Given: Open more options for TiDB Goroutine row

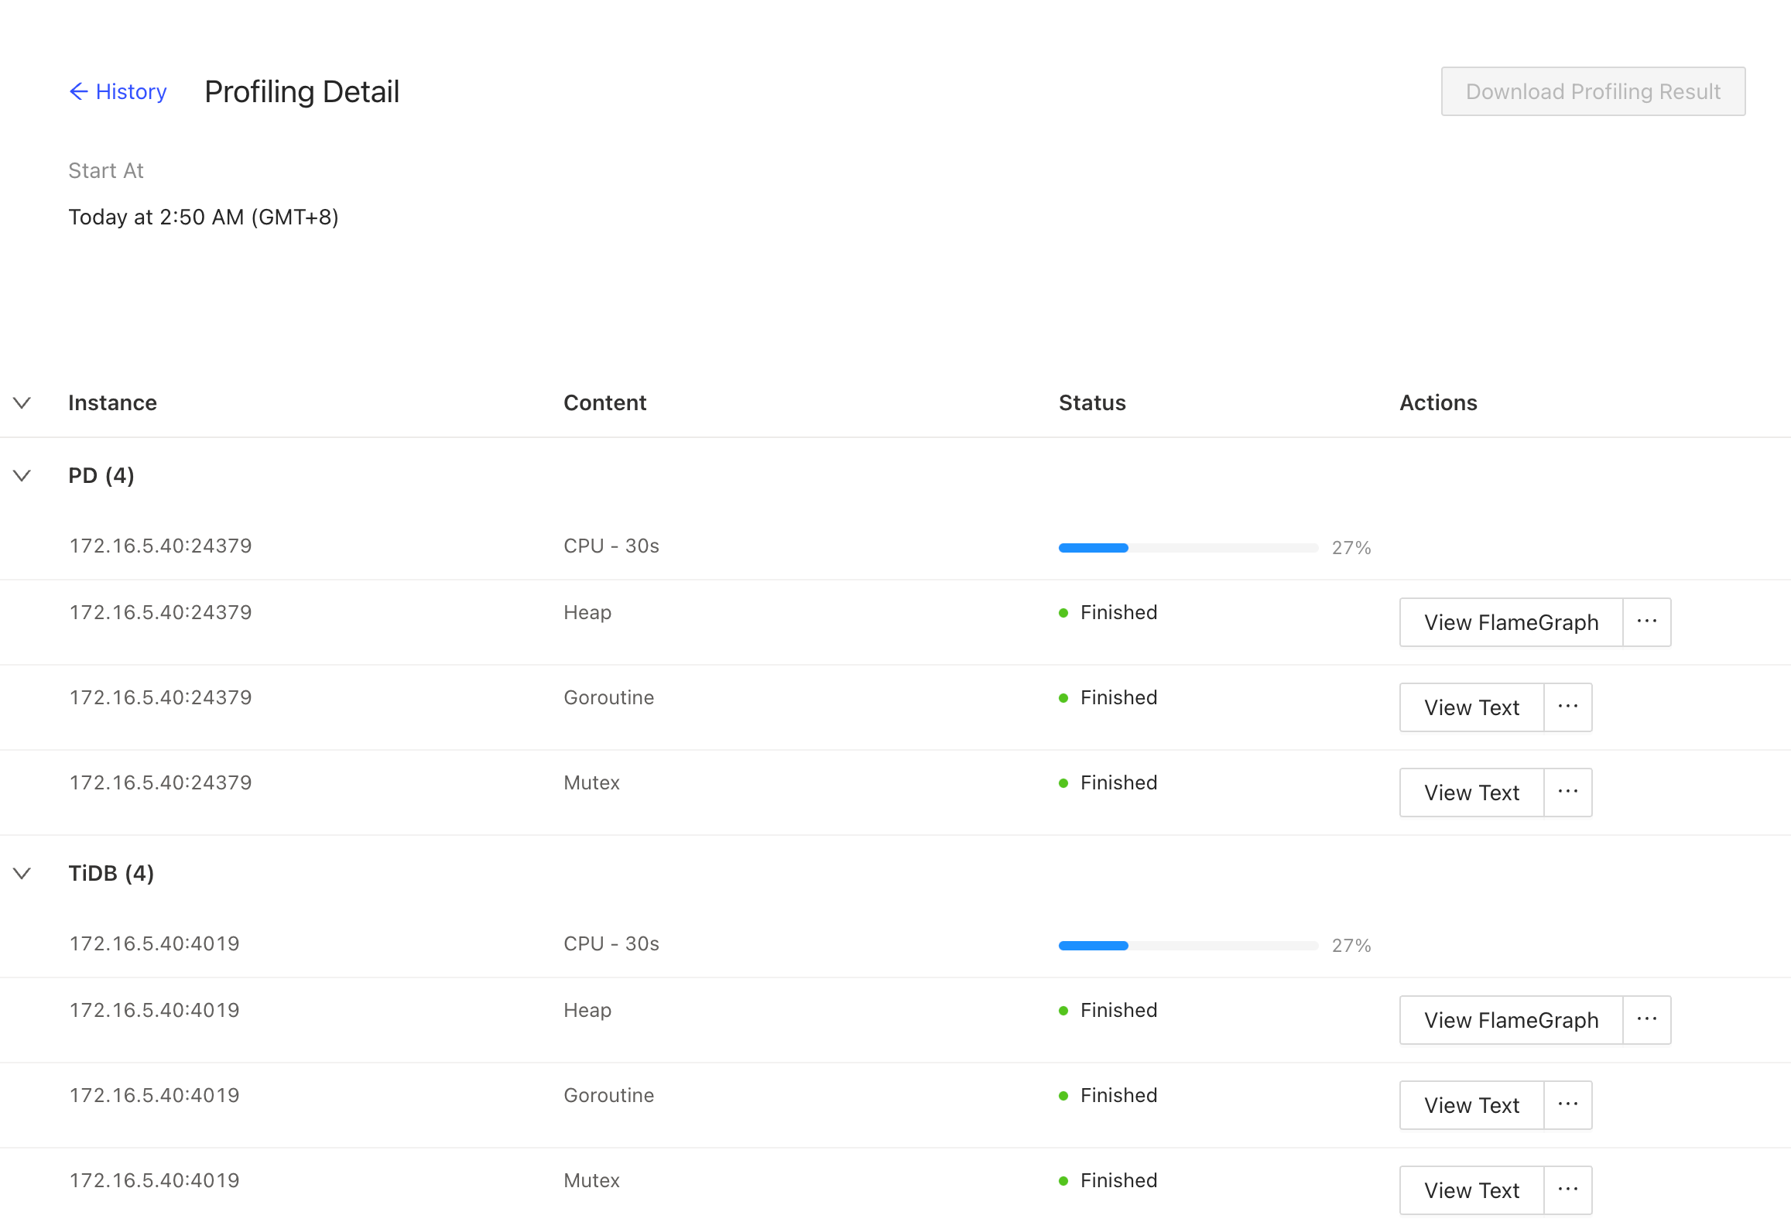Looking at the screenshot, I should click(1567, 1105).
